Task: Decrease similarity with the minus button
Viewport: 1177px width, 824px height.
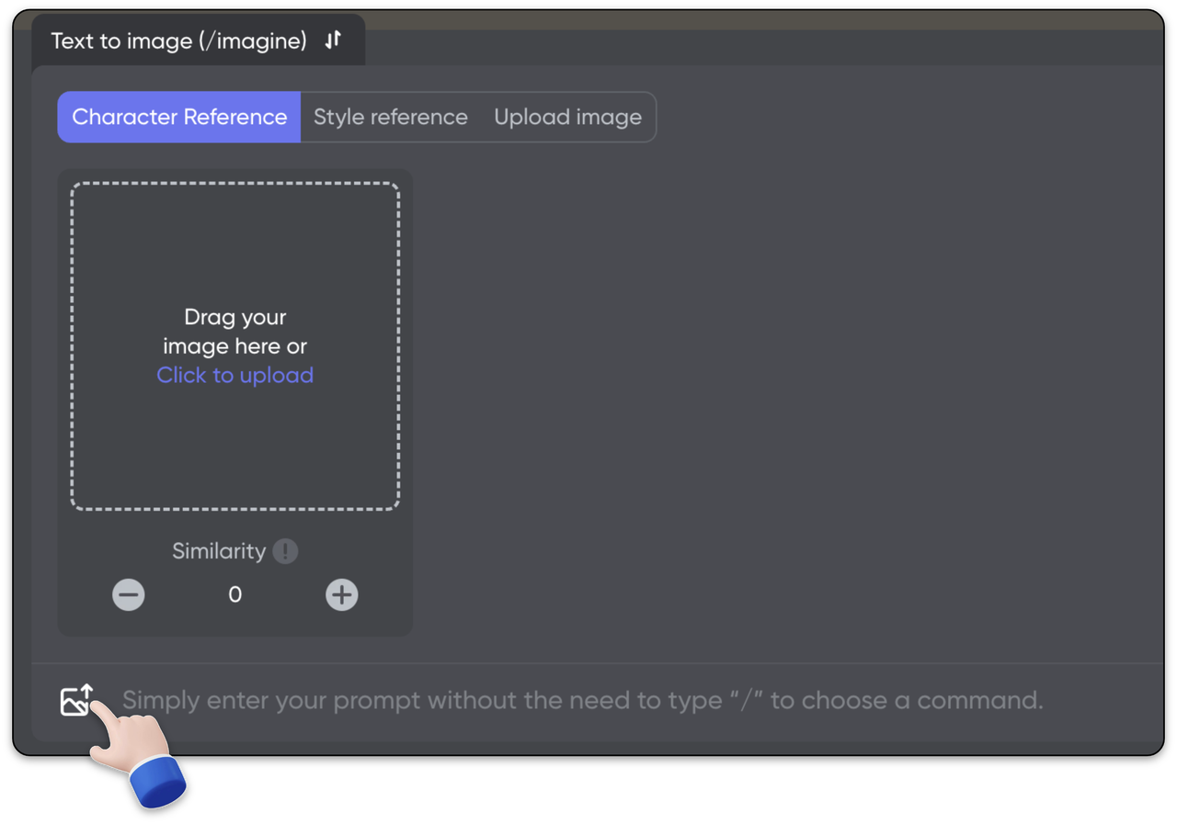Action: click(x=129, y=595)
